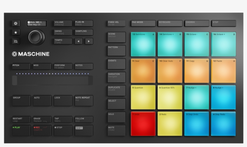The height and width of the screenshot is (147, 247).
Task: Select the PLUG-IN button
Action: click(84, 23)
